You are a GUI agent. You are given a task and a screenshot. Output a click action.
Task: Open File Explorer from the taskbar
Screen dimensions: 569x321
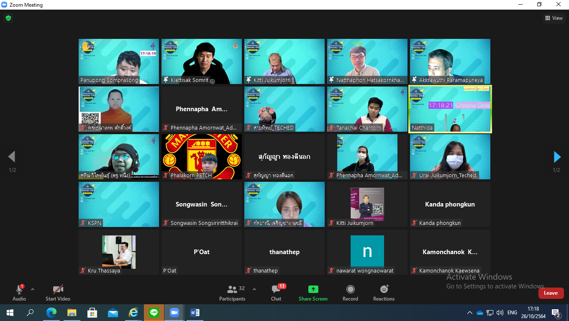[x=72, y=313]
